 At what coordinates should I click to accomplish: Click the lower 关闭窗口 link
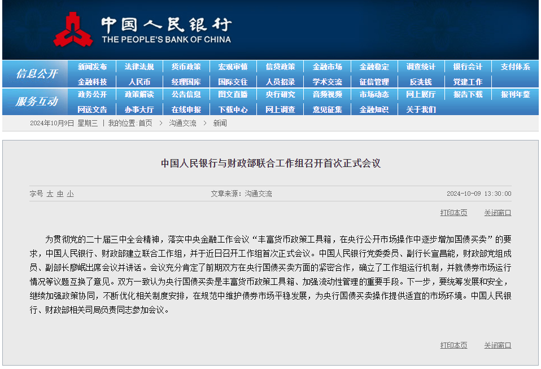498,345
